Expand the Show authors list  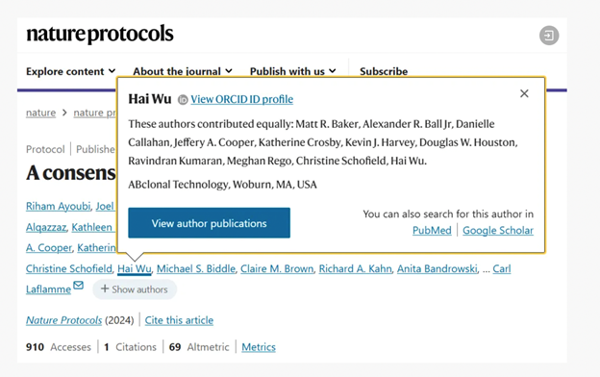tap(135, 289)
